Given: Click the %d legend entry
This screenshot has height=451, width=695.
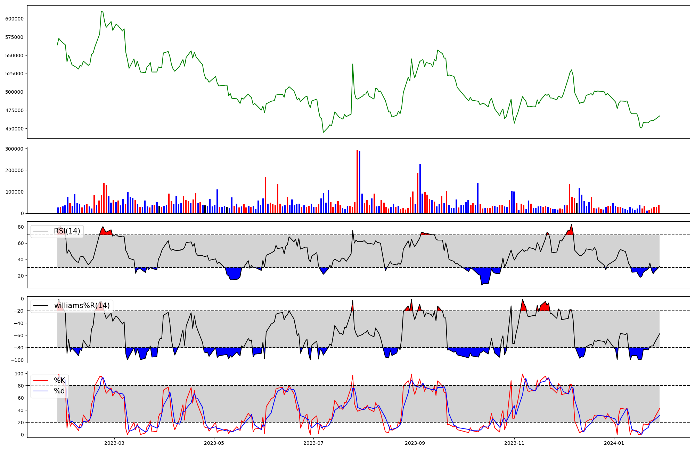Looking at the screenshot, I should click(x=59, y=391).
